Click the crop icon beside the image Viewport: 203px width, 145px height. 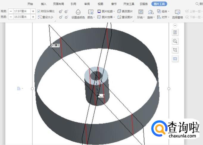pos(175,50)
